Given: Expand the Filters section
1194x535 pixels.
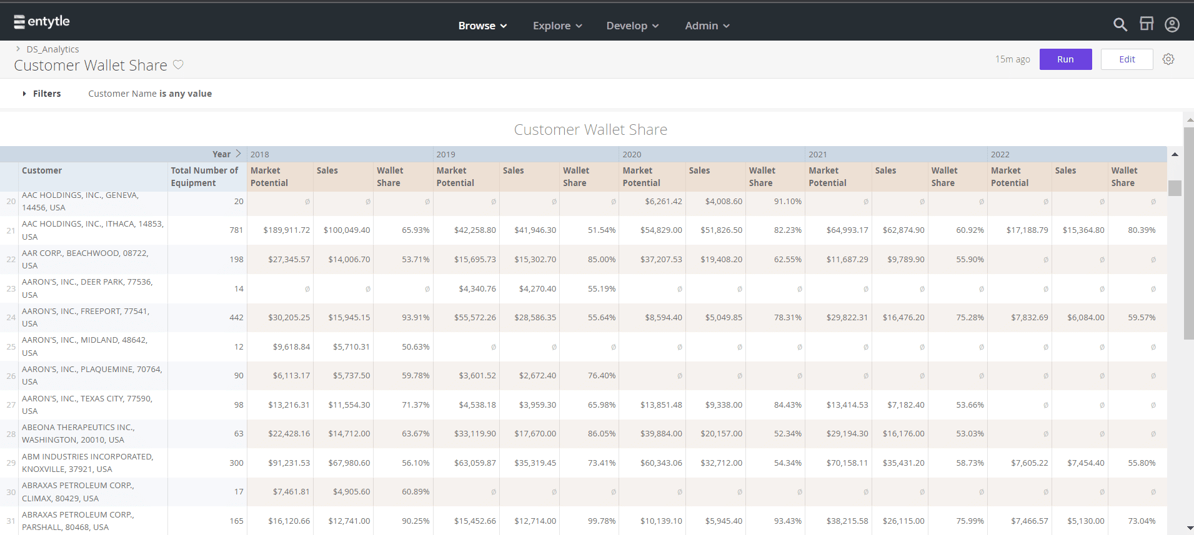Looking at the screenshot, I should (42, 94).
